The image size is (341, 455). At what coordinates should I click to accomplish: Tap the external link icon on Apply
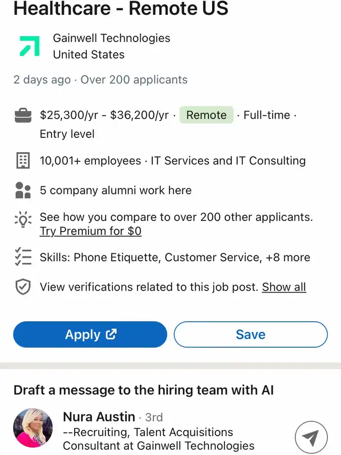pyautogui.click(x=111, y=334)
